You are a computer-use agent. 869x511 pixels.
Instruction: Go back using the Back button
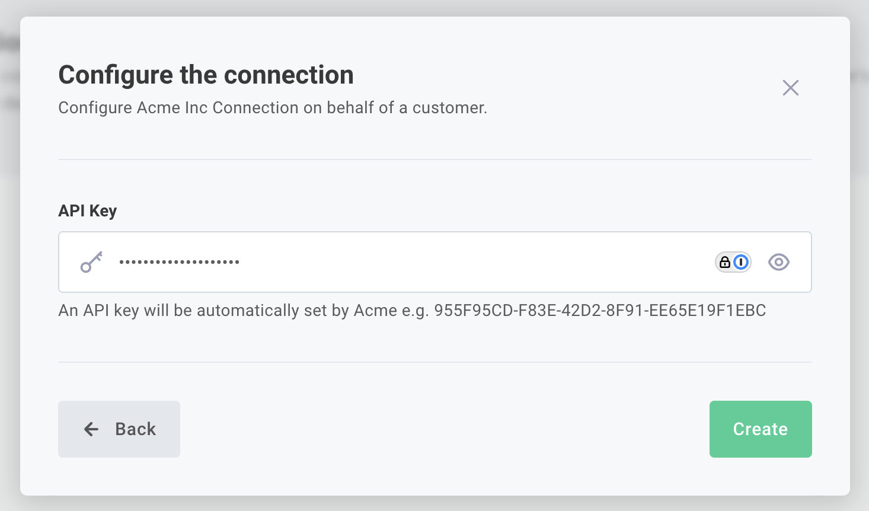(x=119, y=429)
